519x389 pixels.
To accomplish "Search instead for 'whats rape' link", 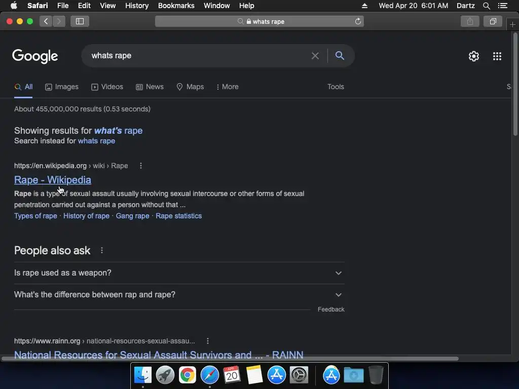I will [96, 141].
